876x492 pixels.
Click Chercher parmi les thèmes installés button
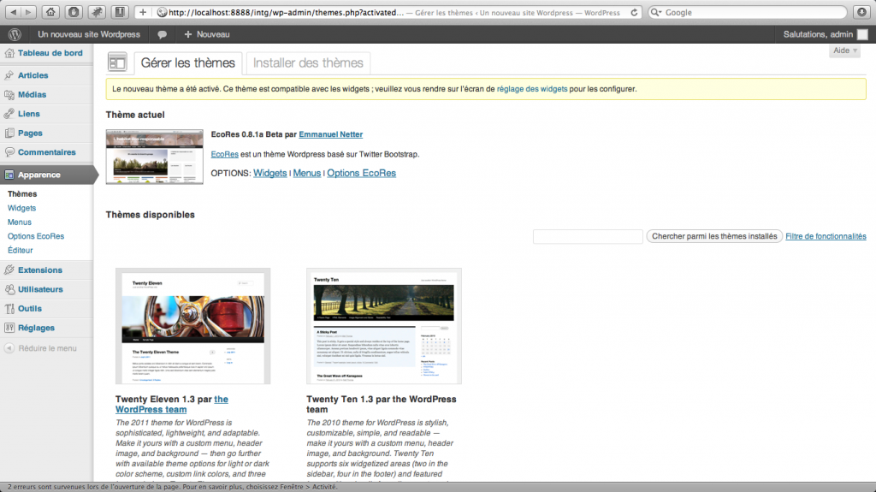click(714, 236)
